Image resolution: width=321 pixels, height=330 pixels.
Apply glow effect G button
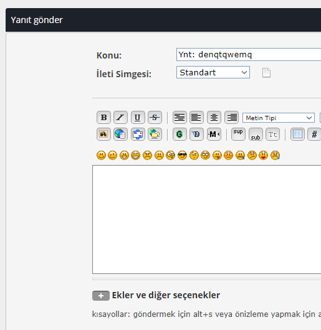click(x=180, y=134)
